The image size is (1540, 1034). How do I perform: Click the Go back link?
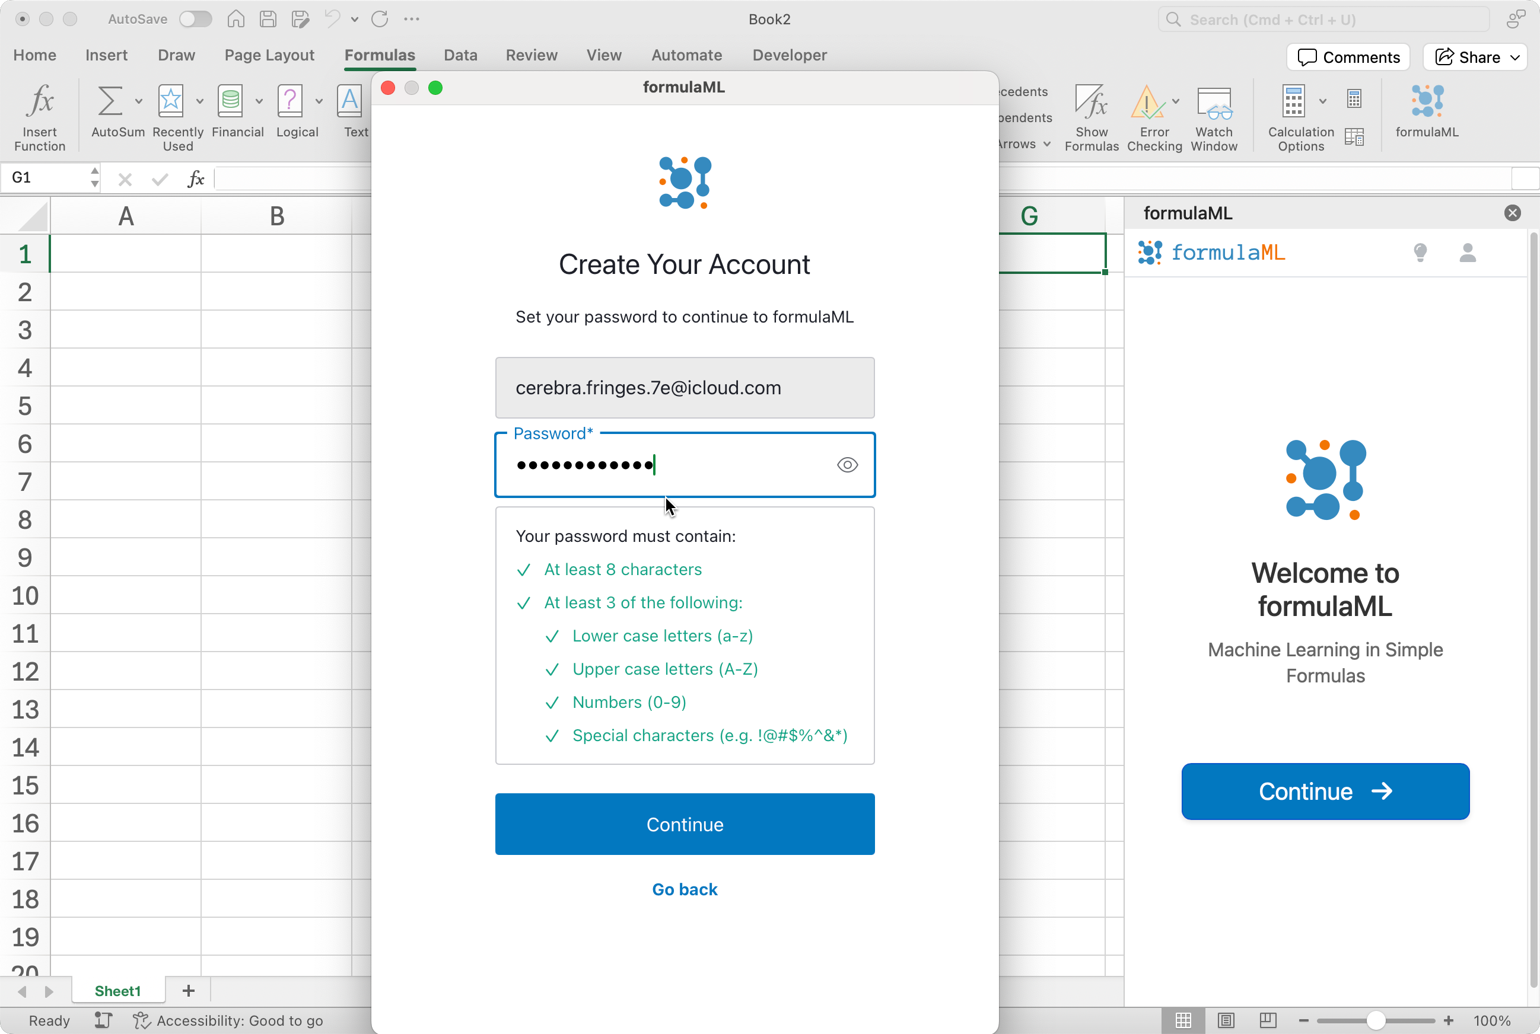pyautogui.click(x=684, y=889)
